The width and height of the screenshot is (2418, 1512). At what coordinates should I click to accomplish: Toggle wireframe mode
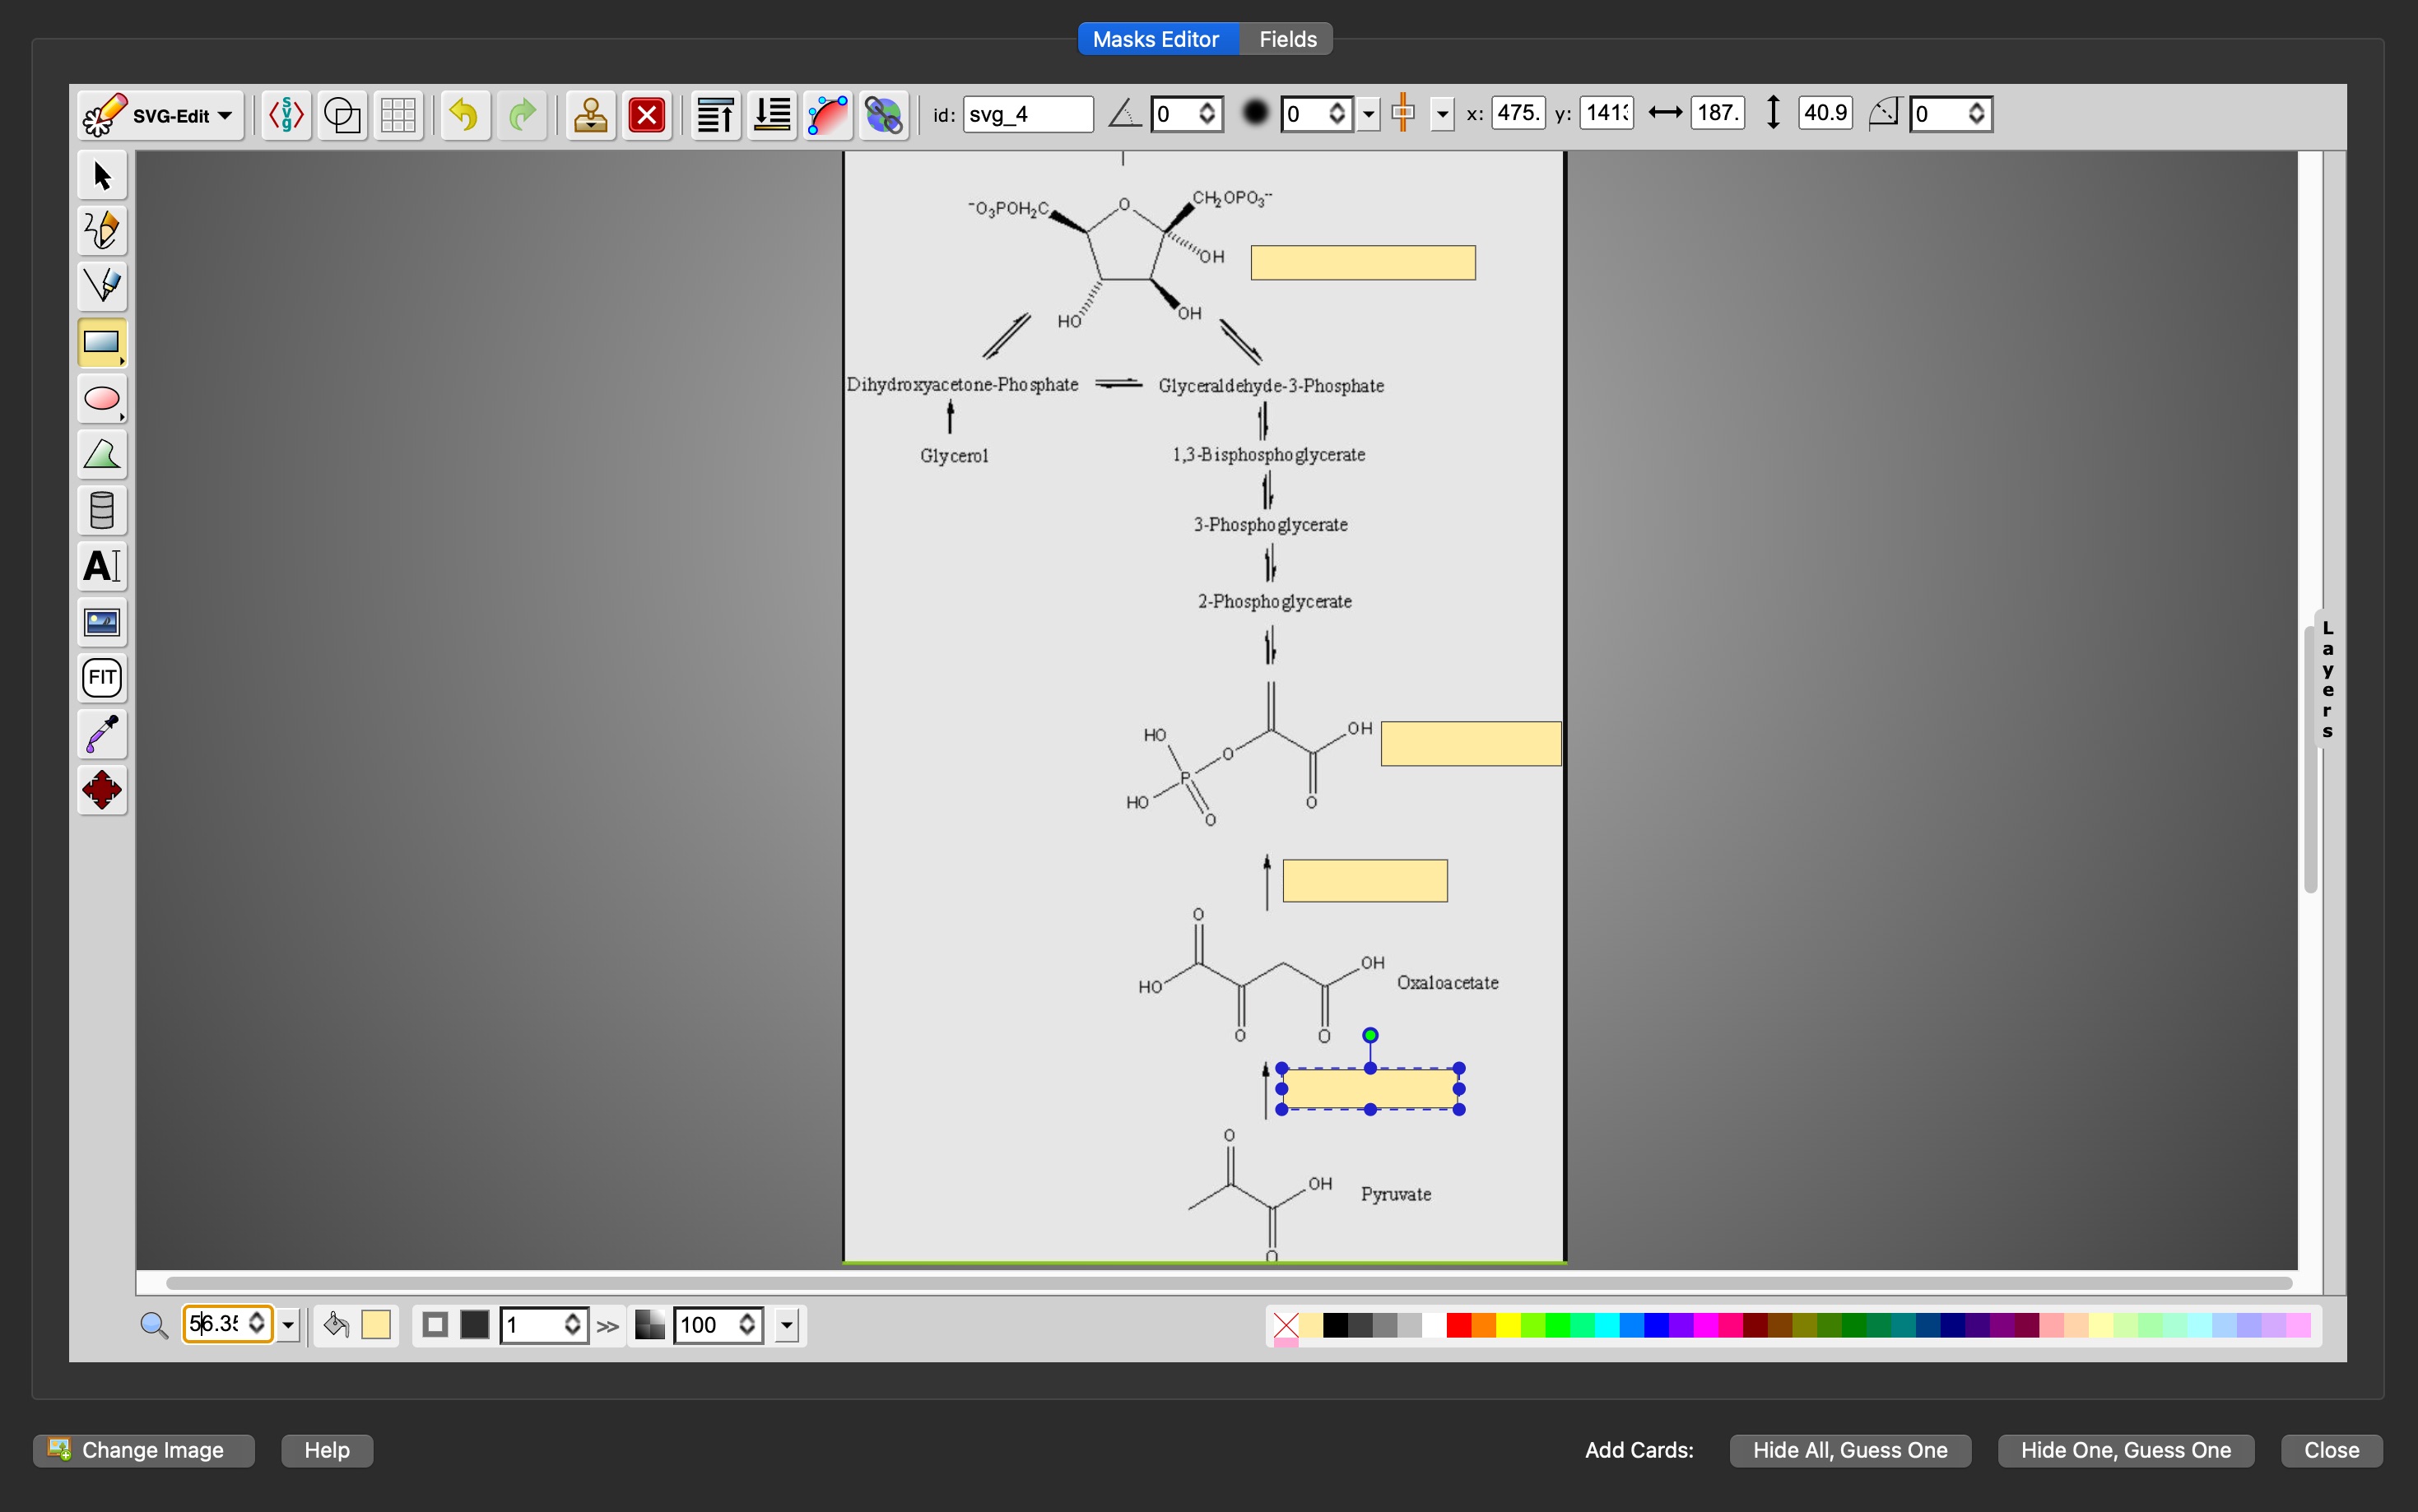click(x=342, y=115)
